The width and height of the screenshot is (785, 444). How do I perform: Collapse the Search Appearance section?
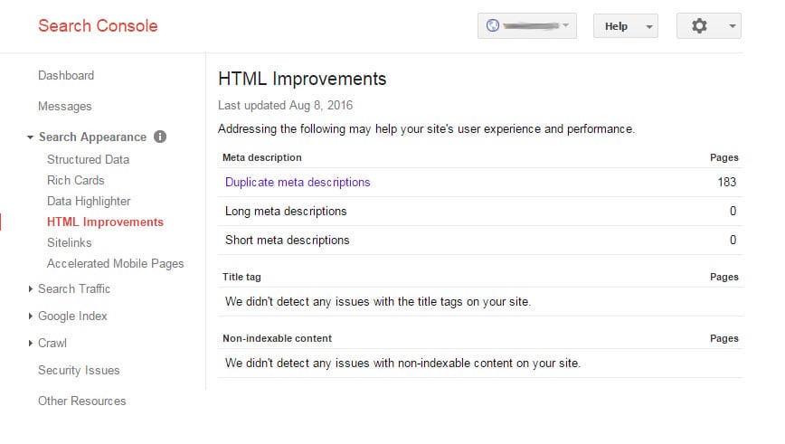[30, 137]
